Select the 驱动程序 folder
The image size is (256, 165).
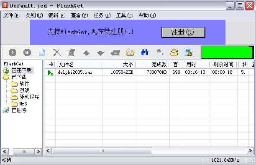(29, 97)
